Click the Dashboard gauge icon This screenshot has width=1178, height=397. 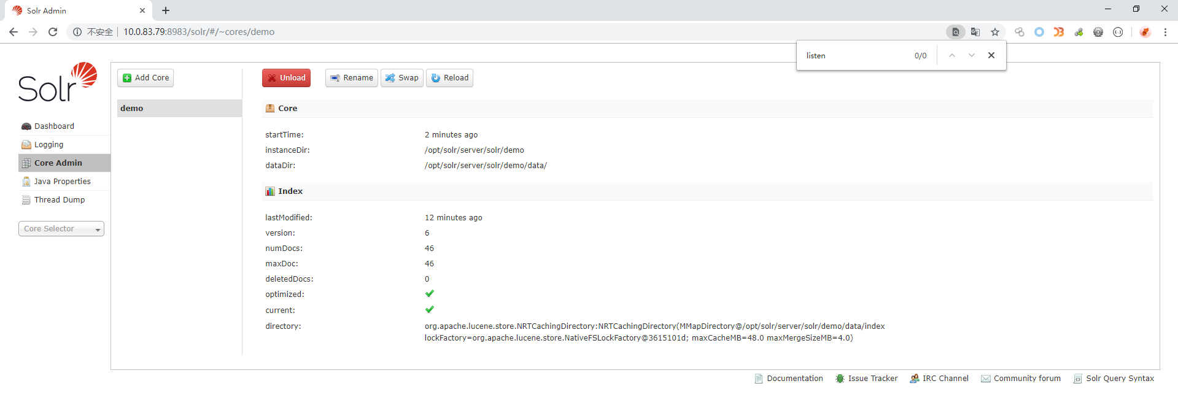pos(26,126)
